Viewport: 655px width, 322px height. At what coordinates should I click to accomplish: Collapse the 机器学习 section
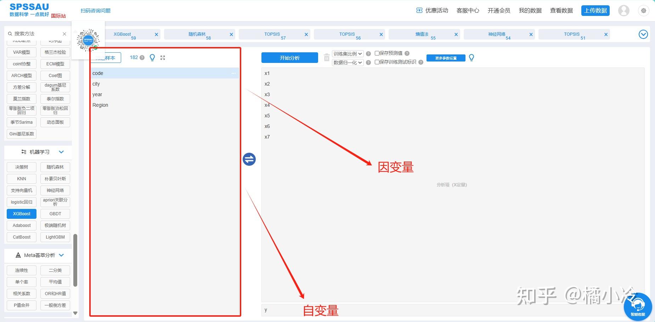(61, 152)
